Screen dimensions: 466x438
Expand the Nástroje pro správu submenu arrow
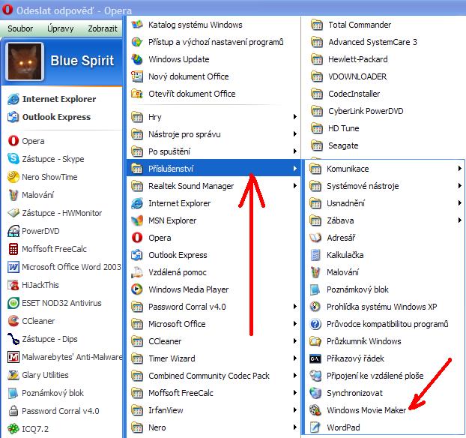click(295, 134)
